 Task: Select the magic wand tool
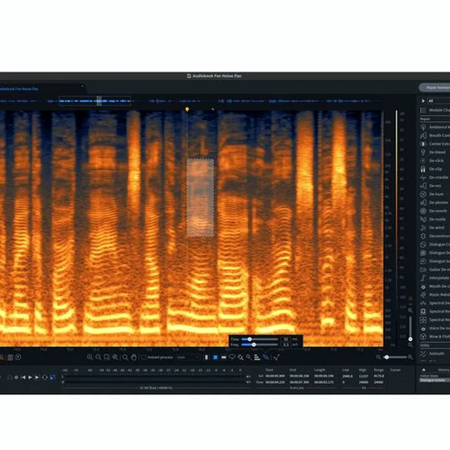(x=249, y=357)
